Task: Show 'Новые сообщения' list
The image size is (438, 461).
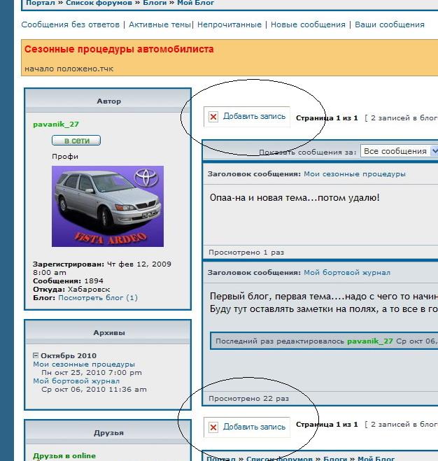Action: 308,24
